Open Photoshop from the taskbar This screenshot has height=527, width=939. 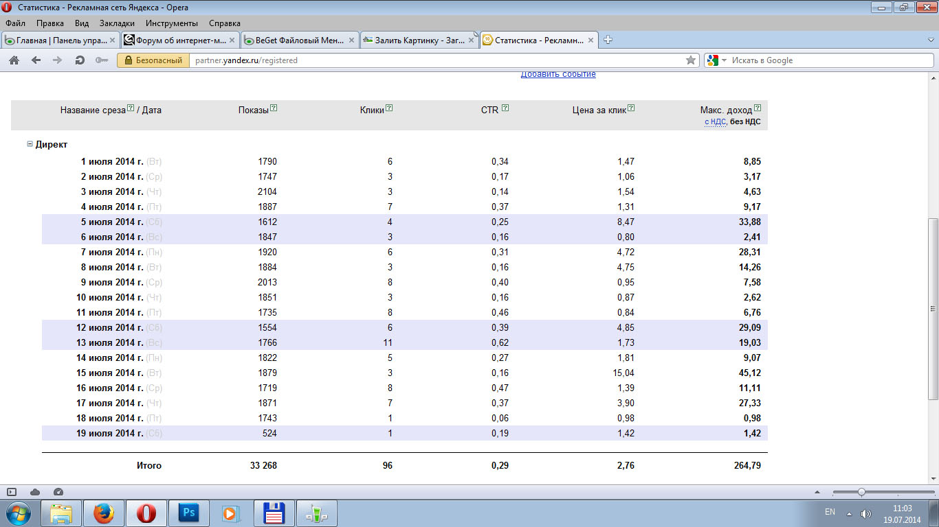tap(188, 513)
